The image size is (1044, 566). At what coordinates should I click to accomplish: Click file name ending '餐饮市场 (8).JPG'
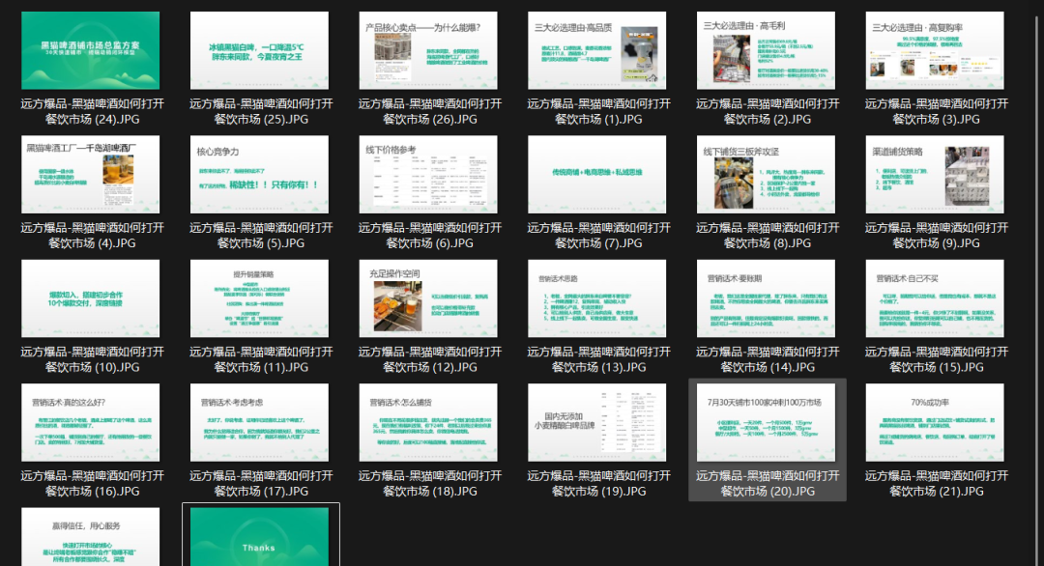768,236
